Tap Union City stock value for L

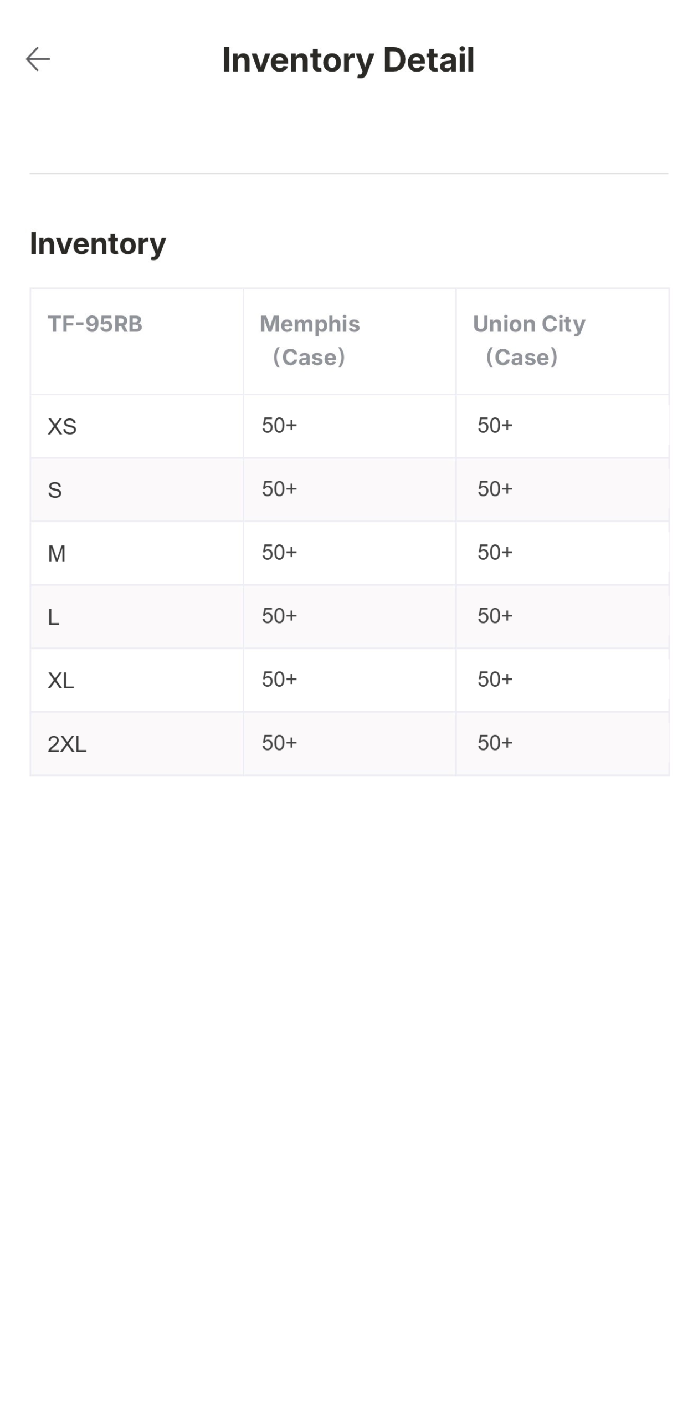[495, 616]
